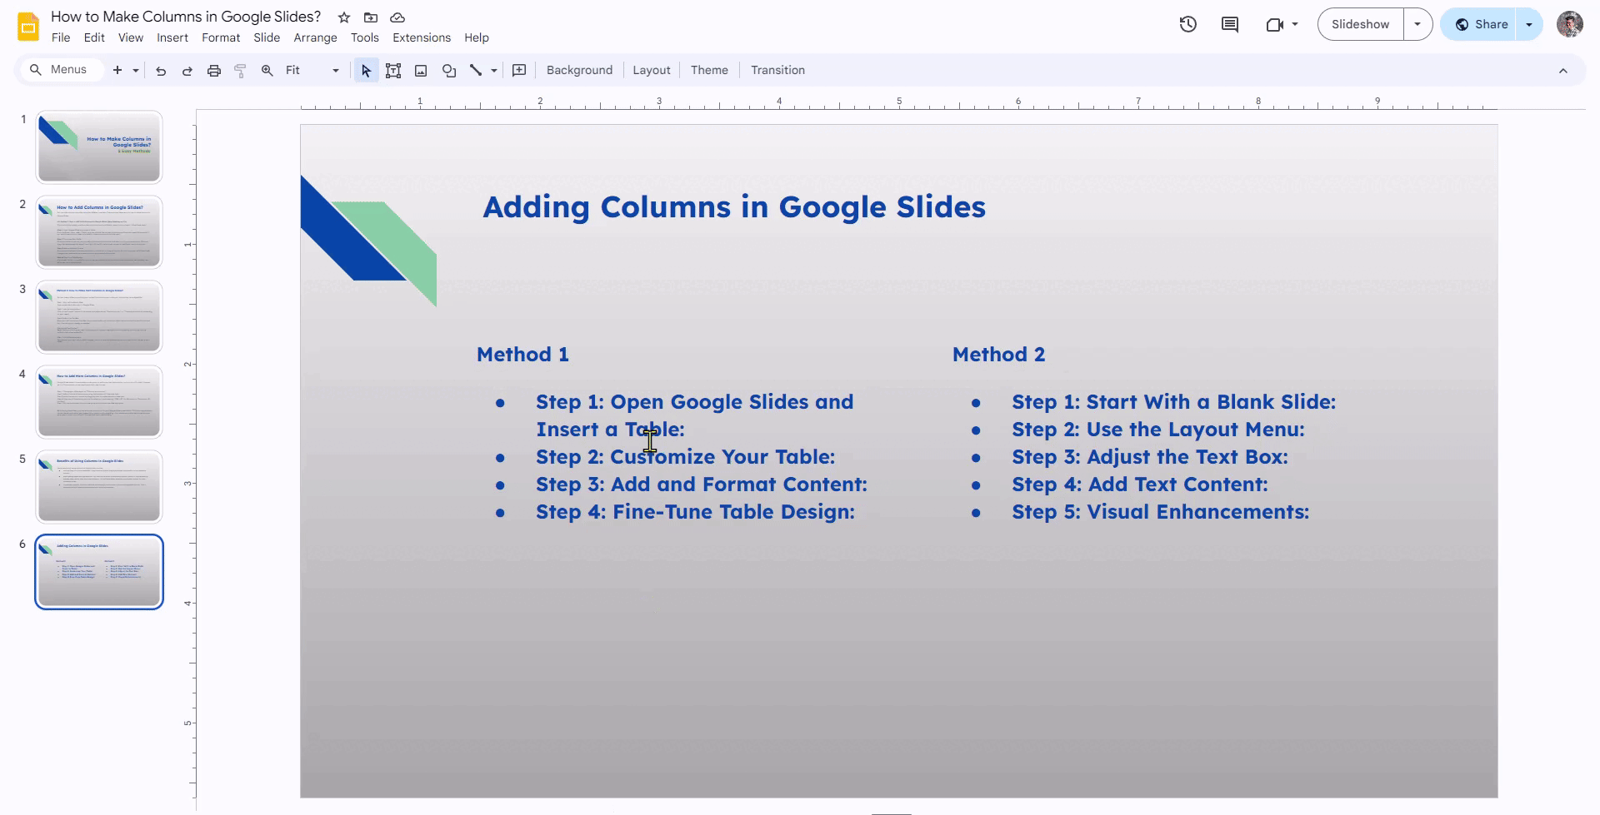Click the Undo icon
This screenshot has width=1600, height=815.
click(161, 71)
